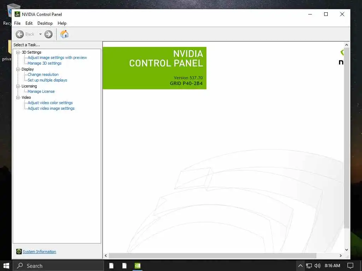Click the Back arrow button

(20, 34)
